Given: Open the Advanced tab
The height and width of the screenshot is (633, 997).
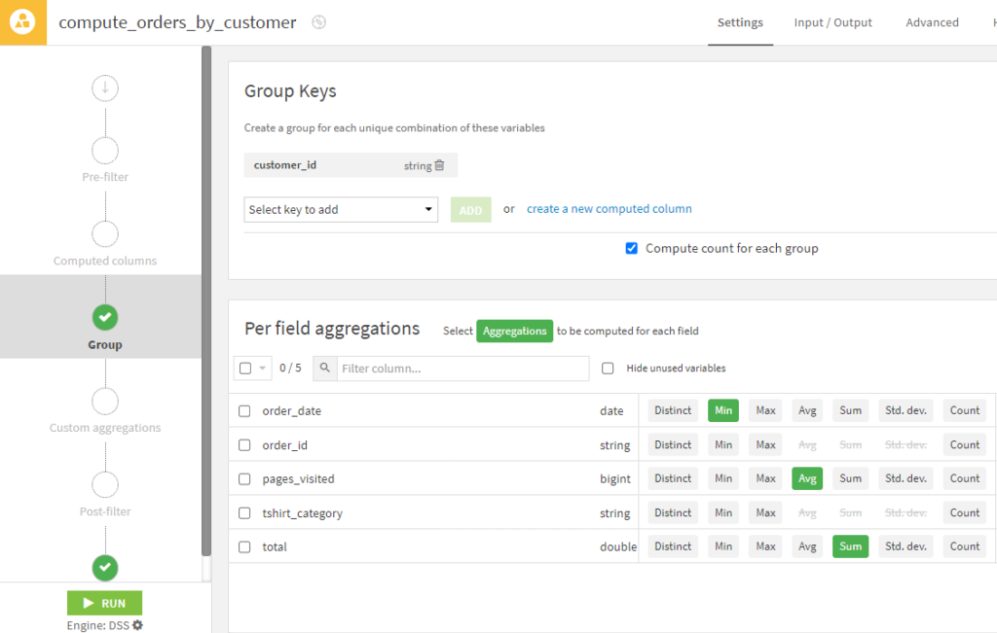Looking at the screenshot, I should click(932, 22).
